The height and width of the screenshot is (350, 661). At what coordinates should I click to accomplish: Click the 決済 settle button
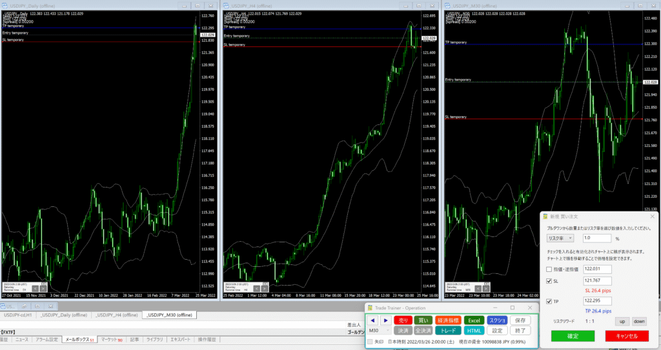(403, 331)
